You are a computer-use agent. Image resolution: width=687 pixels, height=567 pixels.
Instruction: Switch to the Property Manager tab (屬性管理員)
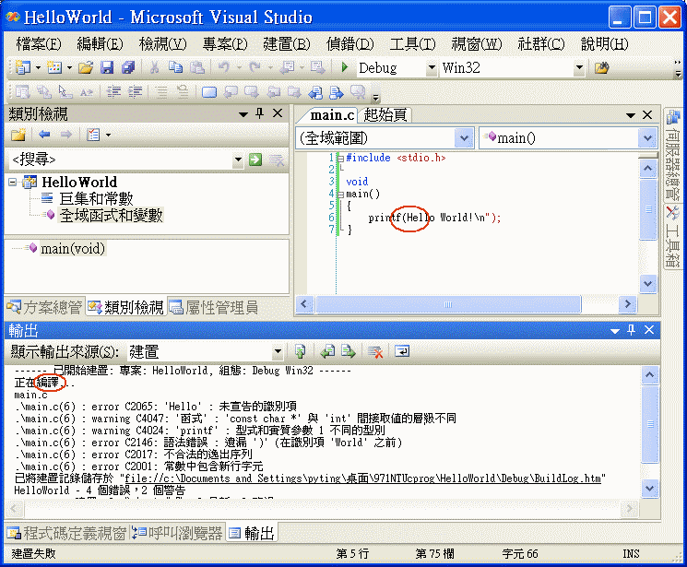coord(214,307)
